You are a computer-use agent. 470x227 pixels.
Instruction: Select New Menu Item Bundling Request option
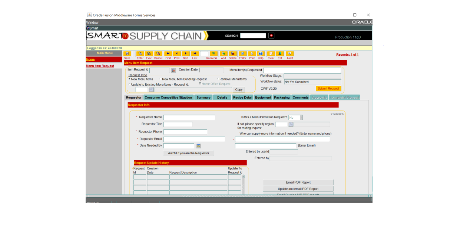click(160, 79)
